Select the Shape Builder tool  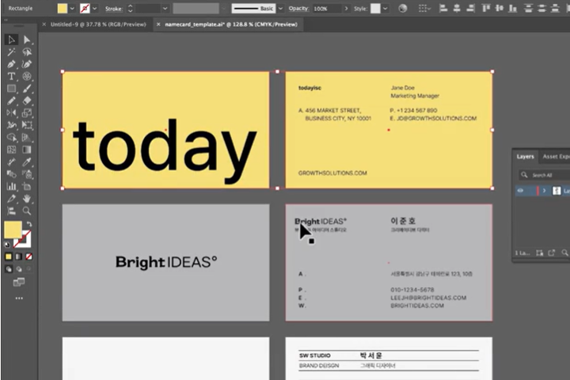point(11,138)
